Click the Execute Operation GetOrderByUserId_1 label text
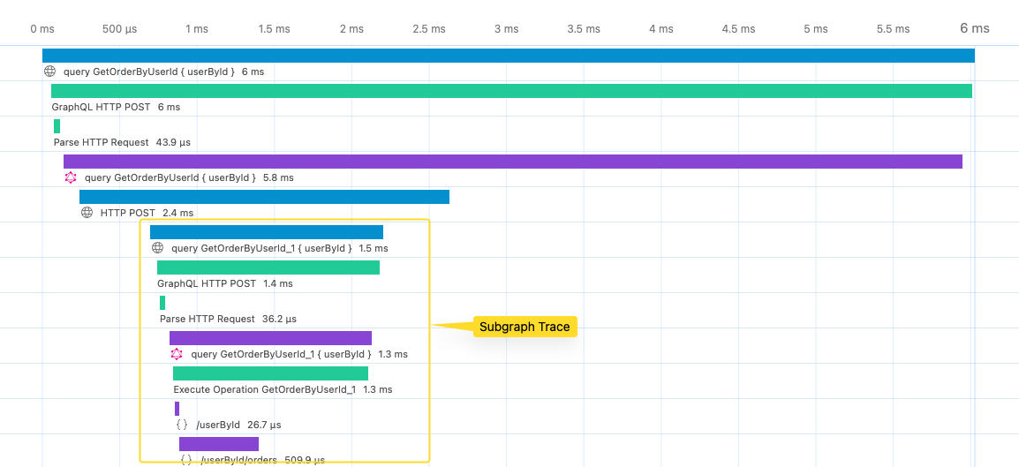This screenshot has width=1019, height=467. (x=265, y=389)
